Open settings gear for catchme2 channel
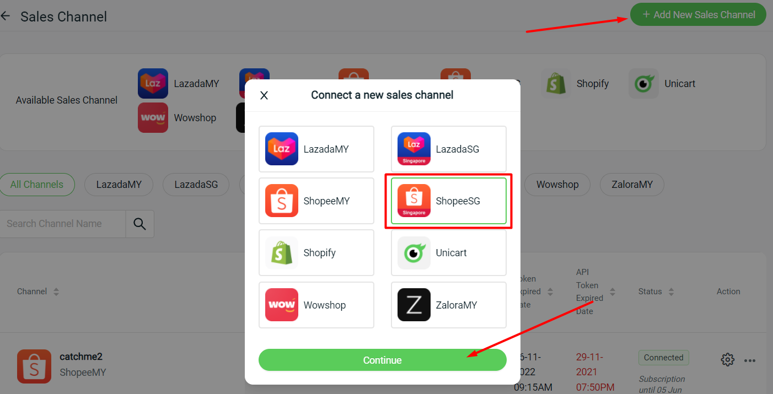Viewport: 773px width, 394px height. tap(728, 360)
